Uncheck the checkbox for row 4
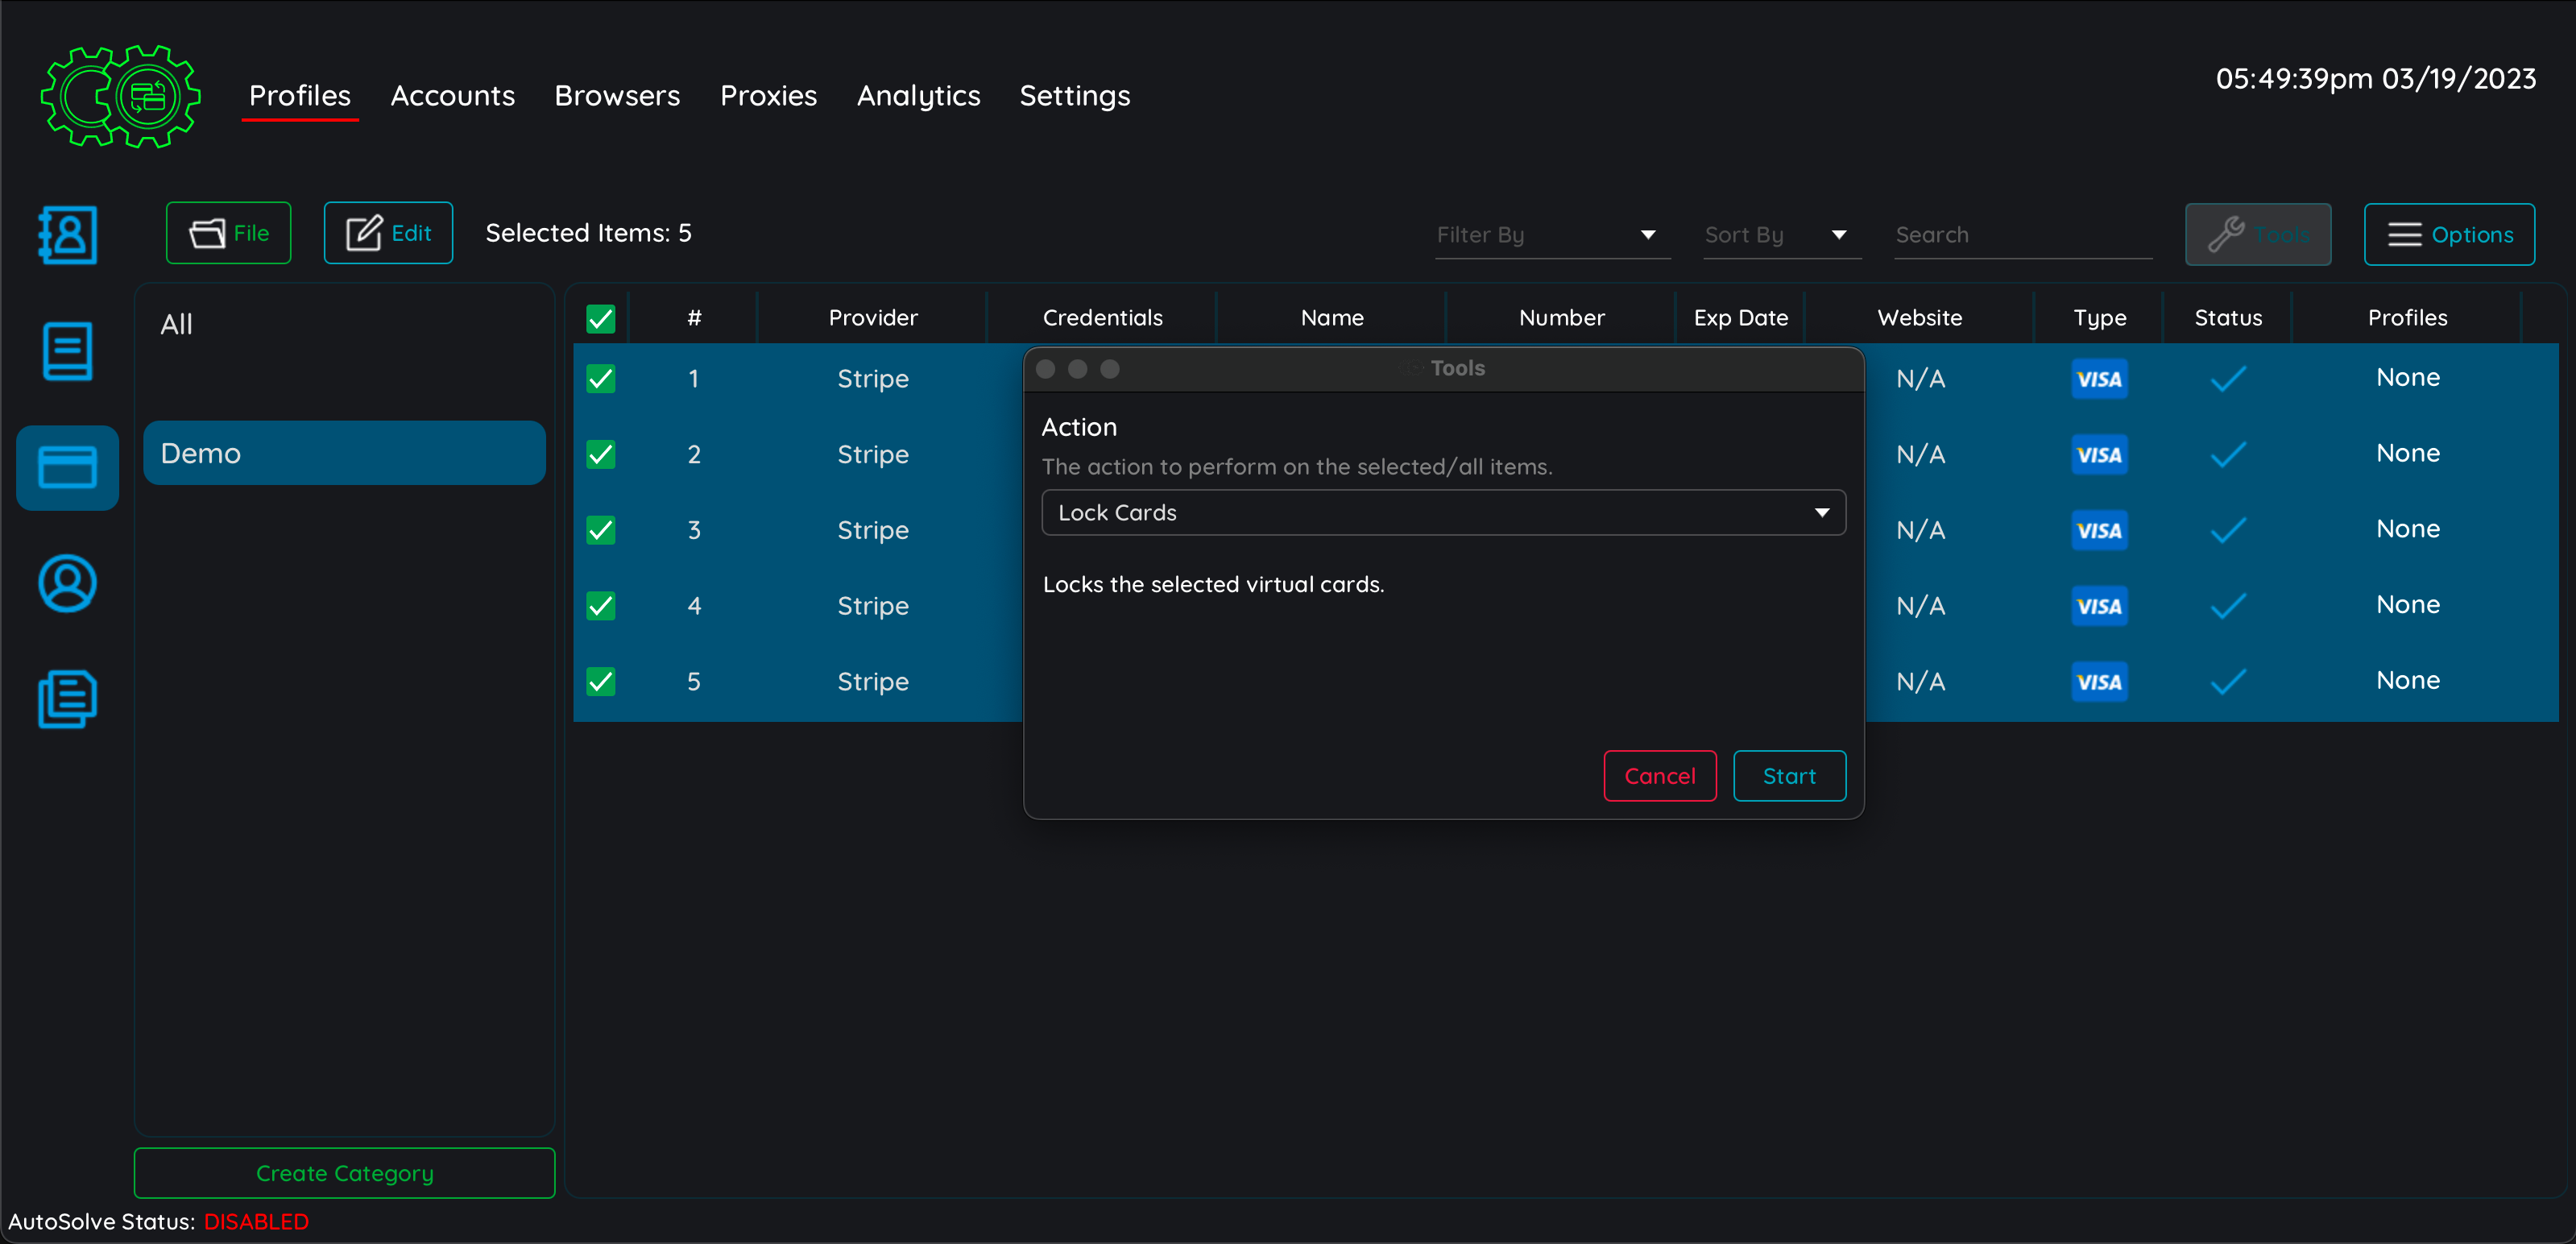 (600, 606)
